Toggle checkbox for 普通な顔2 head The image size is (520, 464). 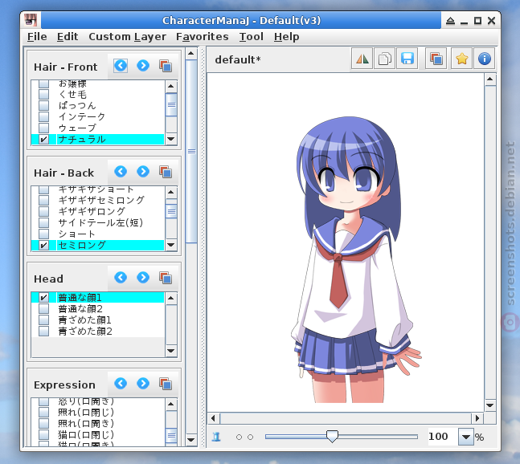(x=43, y=309)
